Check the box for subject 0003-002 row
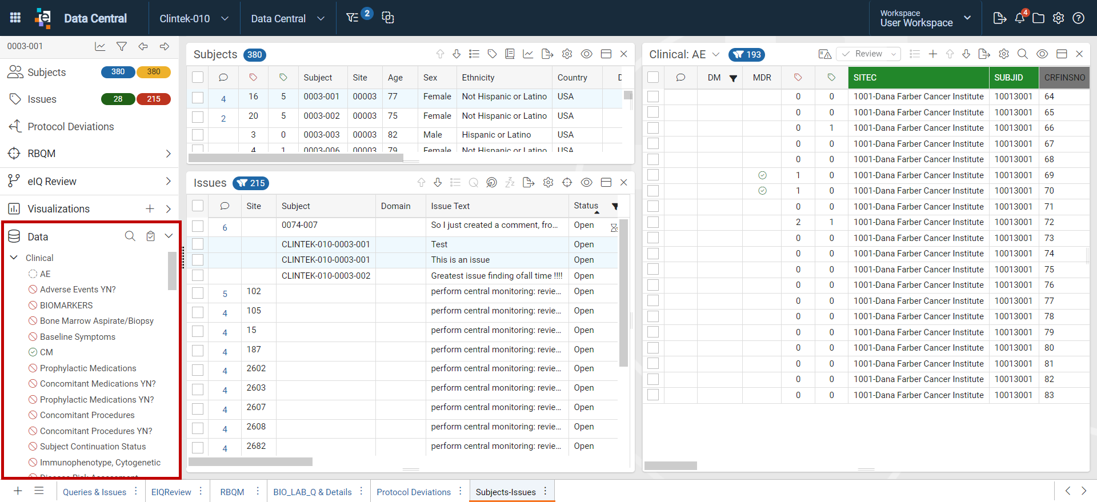Image resolution: width=1097 pixels, height=502 pixels. 198,117
